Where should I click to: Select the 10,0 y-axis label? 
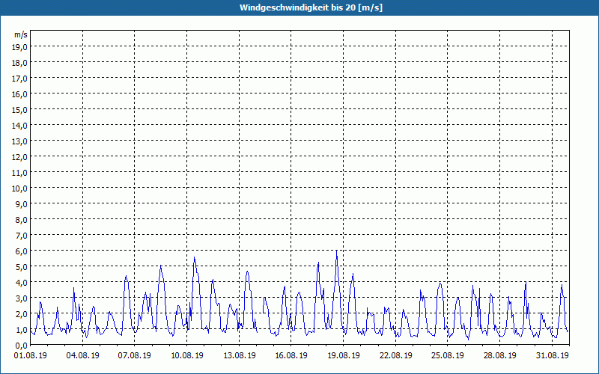[21, 188]
